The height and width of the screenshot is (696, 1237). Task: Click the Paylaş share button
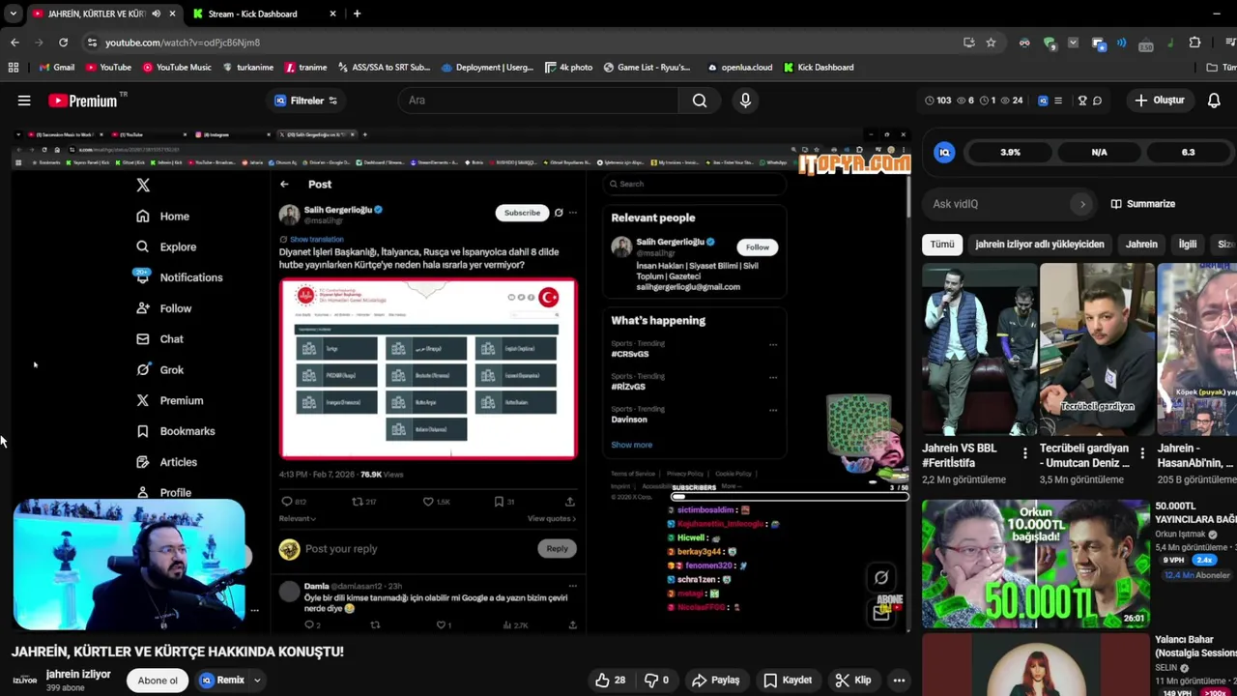pyautogui.click(x=716, y=681)
